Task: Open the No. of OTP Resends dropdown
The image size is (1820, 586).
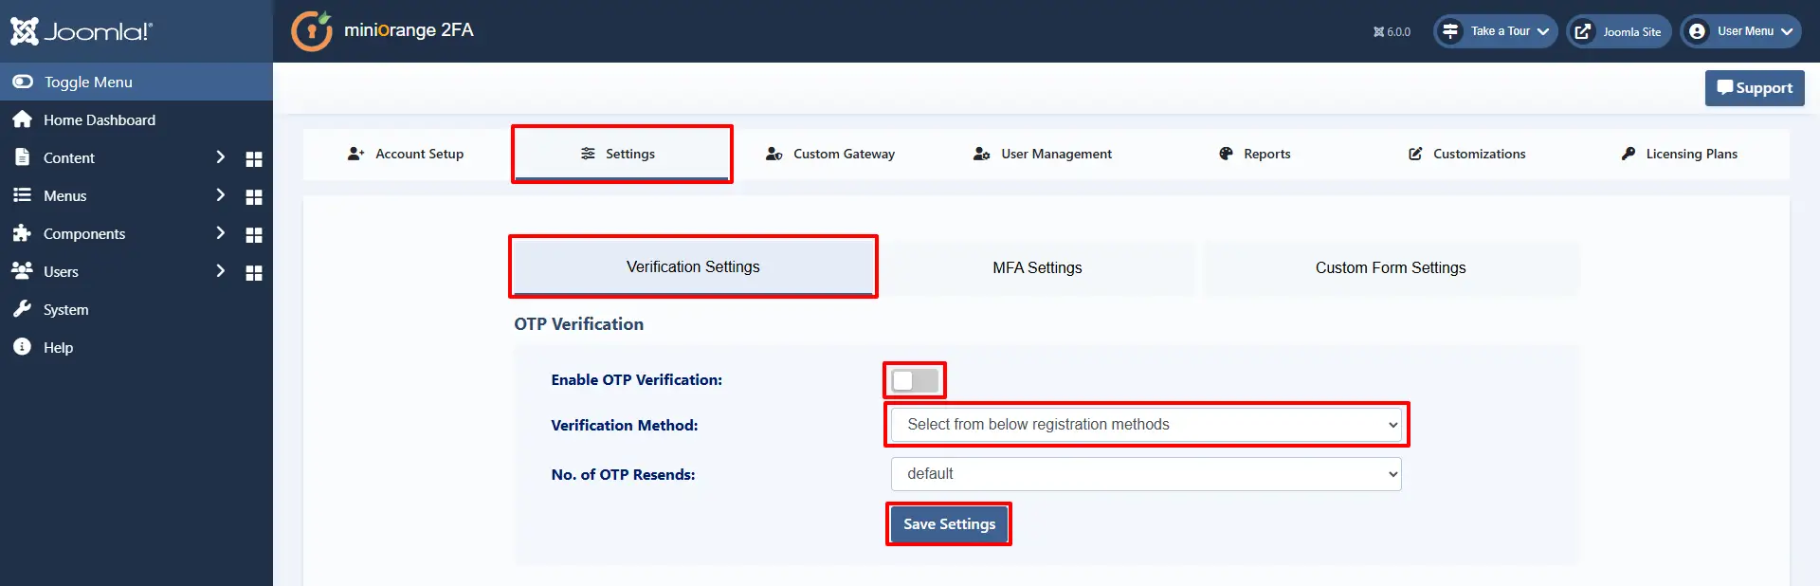Action: pos(1146,474)
